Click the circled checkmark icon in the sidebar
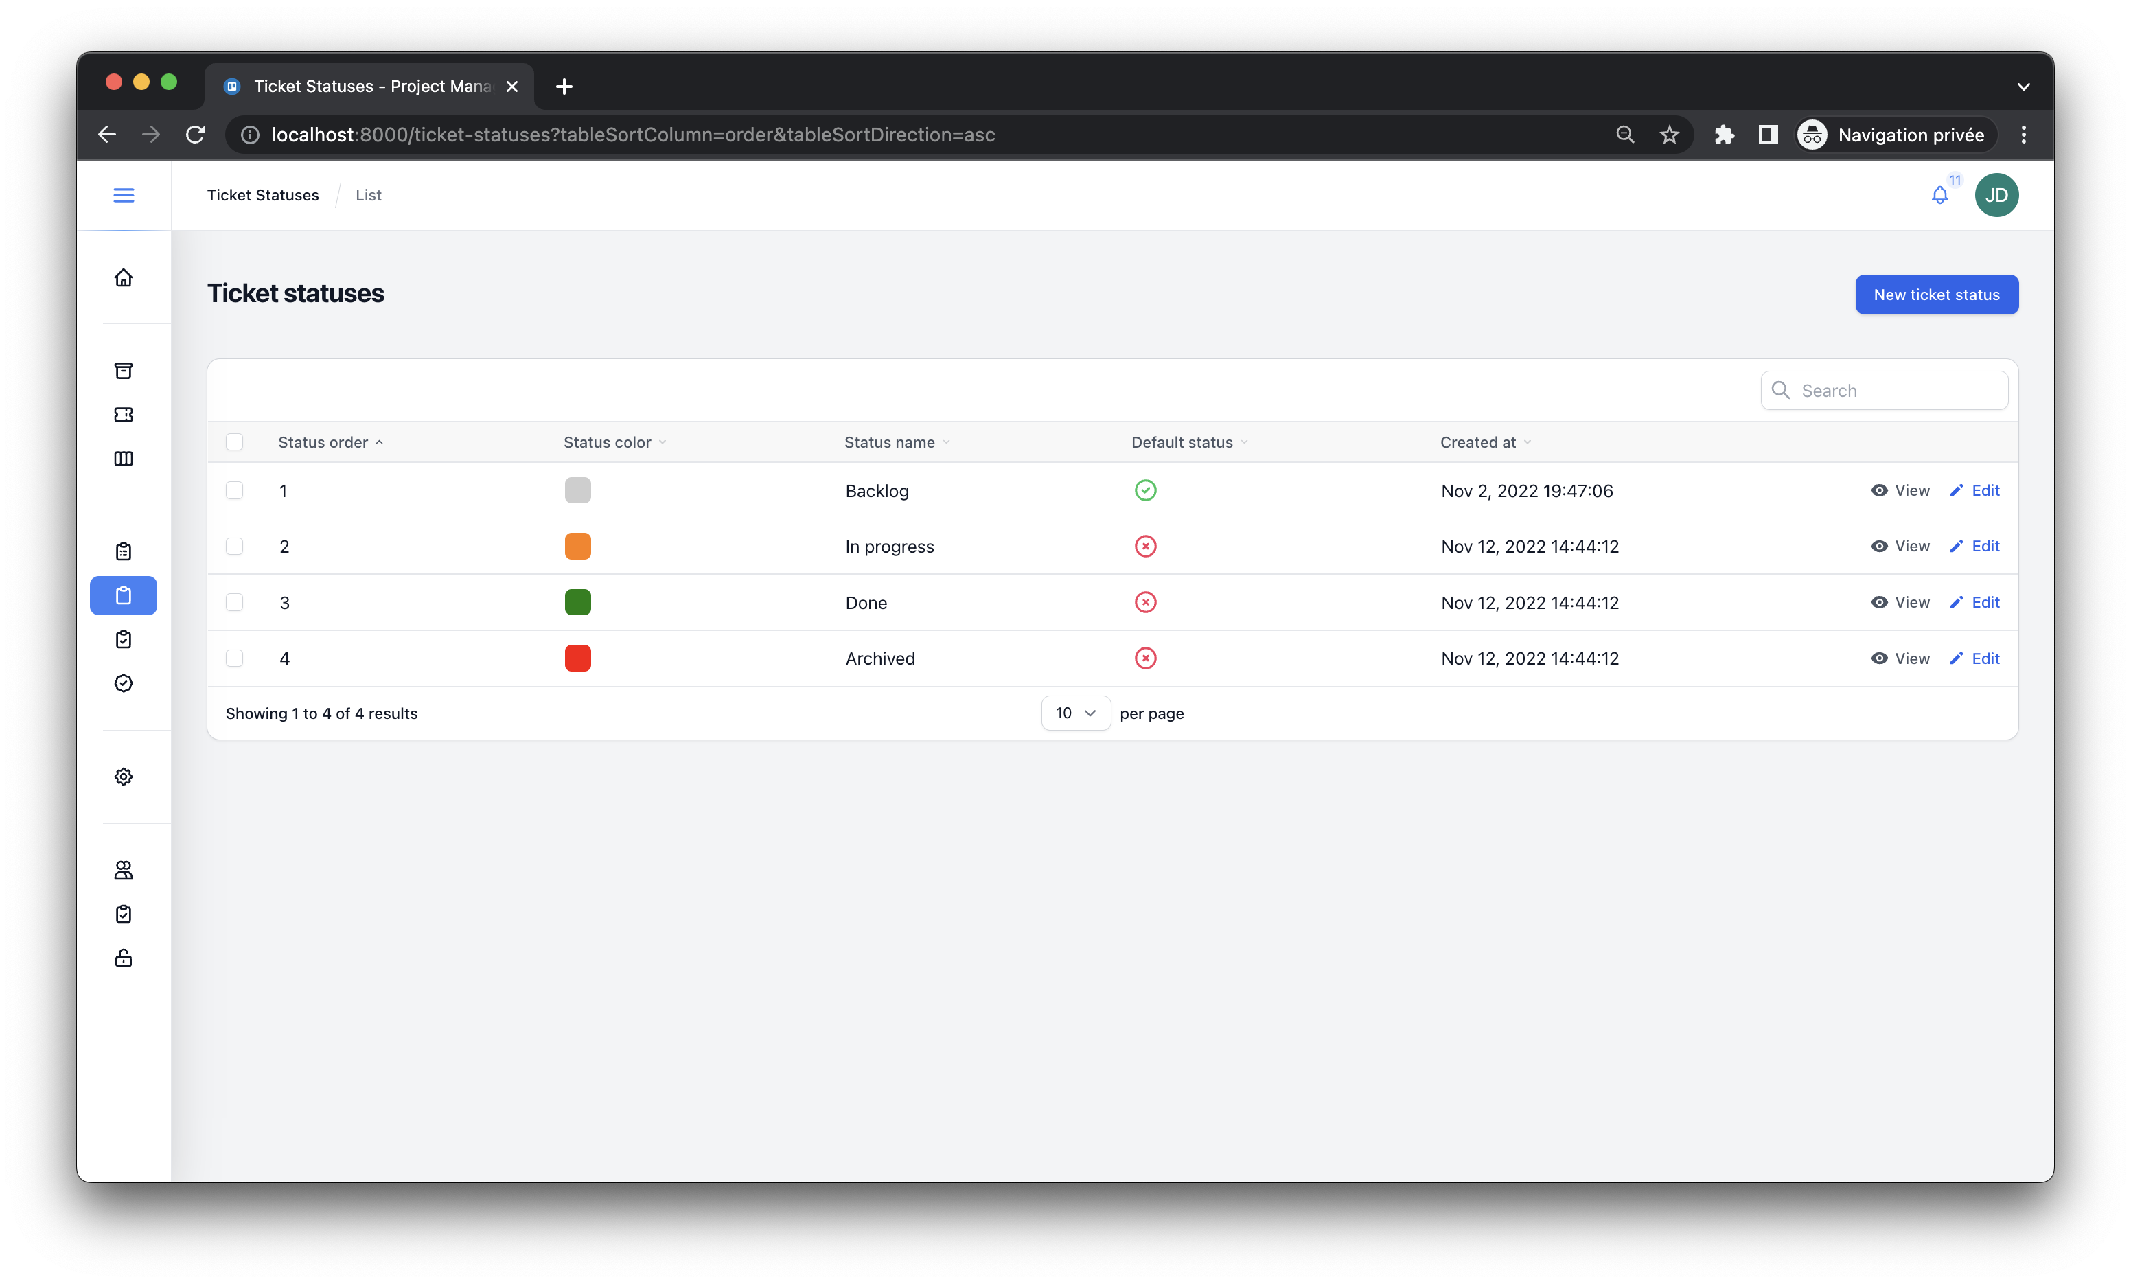The height and width of the screenshot is (1284, 2131). click(124, 683)
